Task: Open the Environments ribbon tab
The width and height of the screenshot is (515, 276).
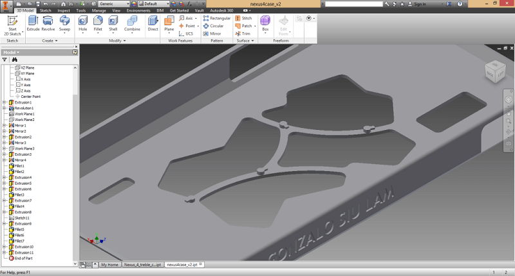Action: [138, 10]
